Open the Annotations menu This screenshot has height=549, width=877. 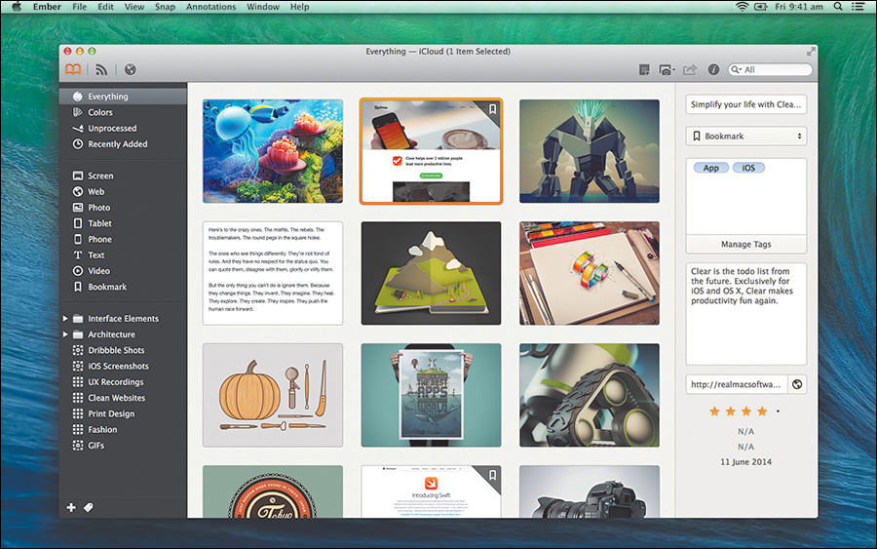click(210, 7)
